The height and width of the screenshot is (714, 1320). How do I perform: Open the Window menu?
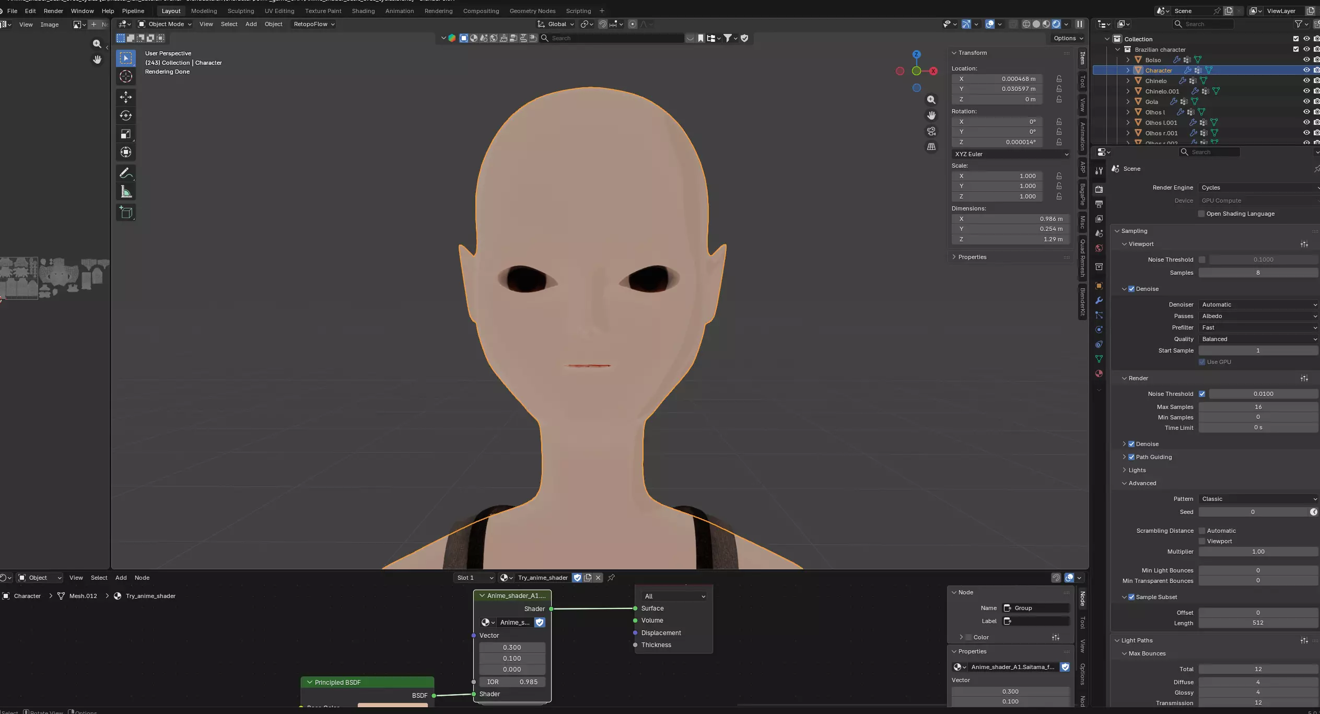click(x=82, y=11)
